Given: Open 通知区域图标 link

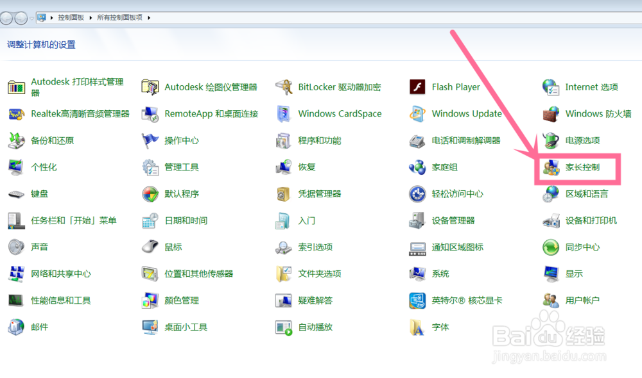Looking at the screenshot, I should (x=457, y=247).
